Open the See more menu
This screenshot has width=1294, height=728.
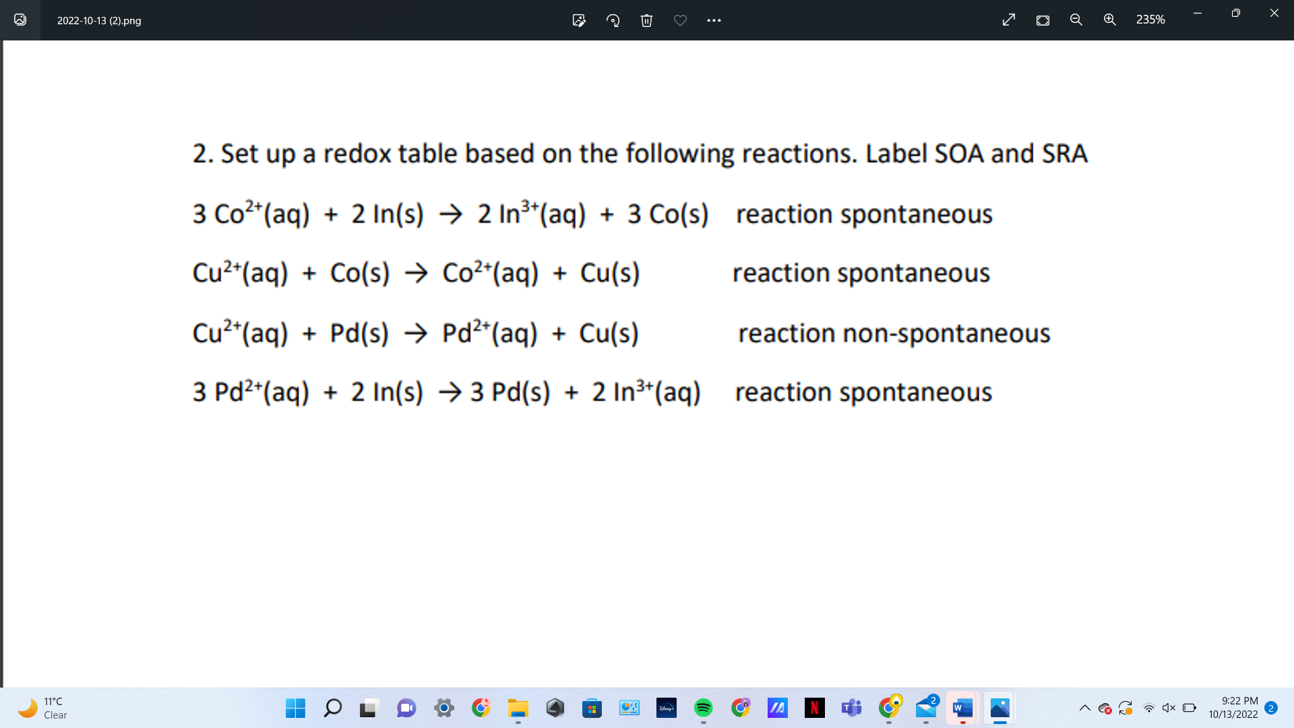coord(714,20)
